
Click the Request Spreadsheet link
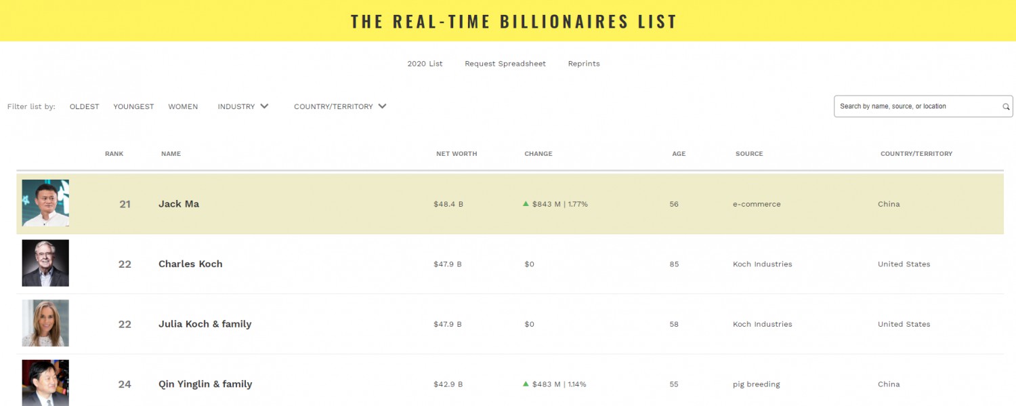point(505,64)
